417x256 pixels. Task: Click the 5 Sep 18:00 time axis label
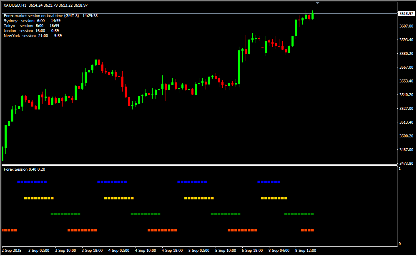[252, 251]
